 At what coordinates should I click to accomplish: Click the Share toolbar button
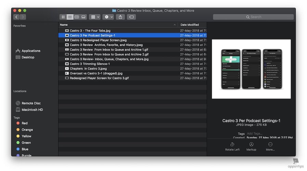coord(120,17)
